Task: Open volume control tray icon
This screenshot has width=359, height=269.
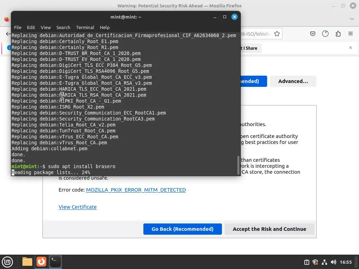Action: (x=334, y=262)
